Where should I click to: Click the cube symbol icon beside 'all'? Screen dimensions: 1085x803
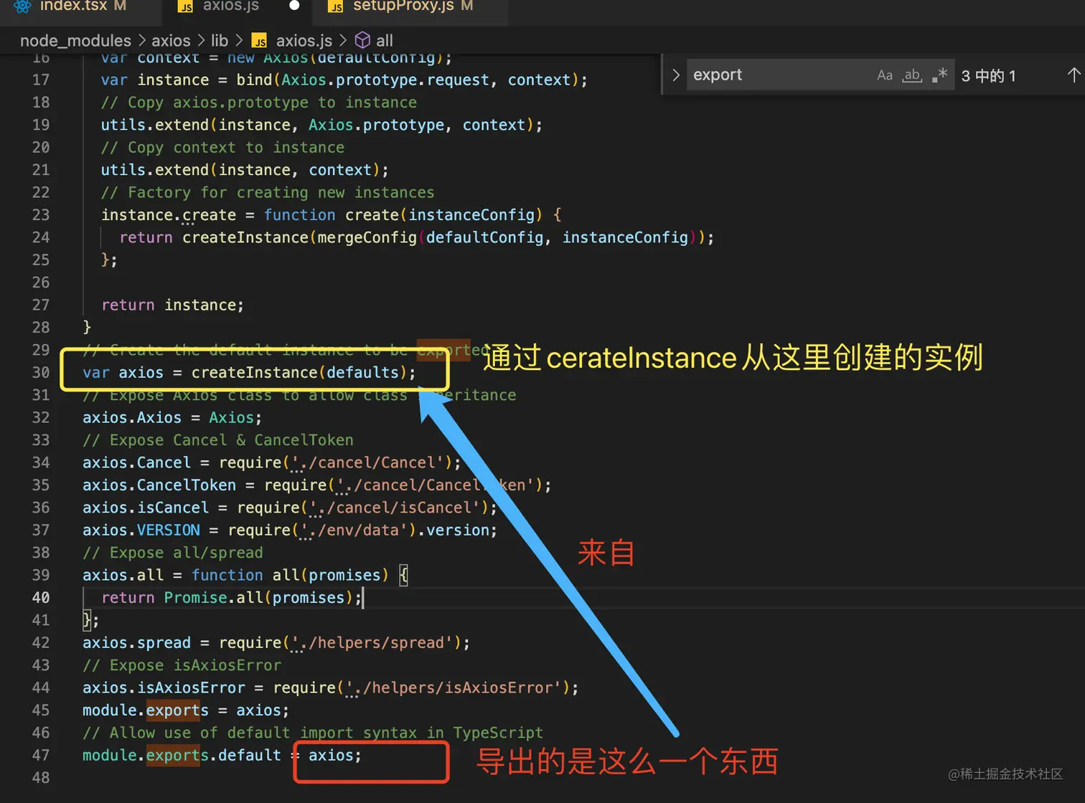click(x=362, y=40)
